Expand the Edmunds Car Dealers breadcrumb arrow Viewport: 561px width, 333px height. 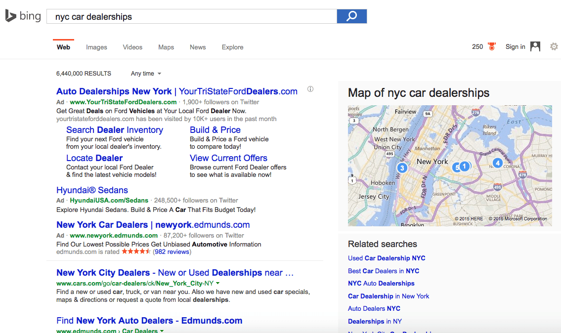[162, 331]
